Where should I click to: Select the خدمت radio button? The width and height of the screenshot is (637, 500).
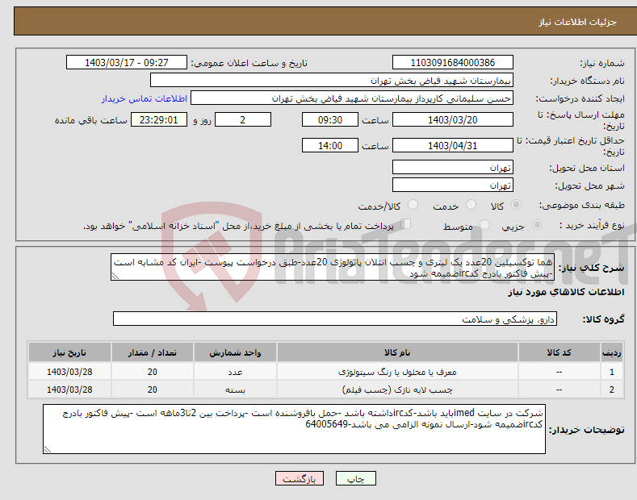471,205
